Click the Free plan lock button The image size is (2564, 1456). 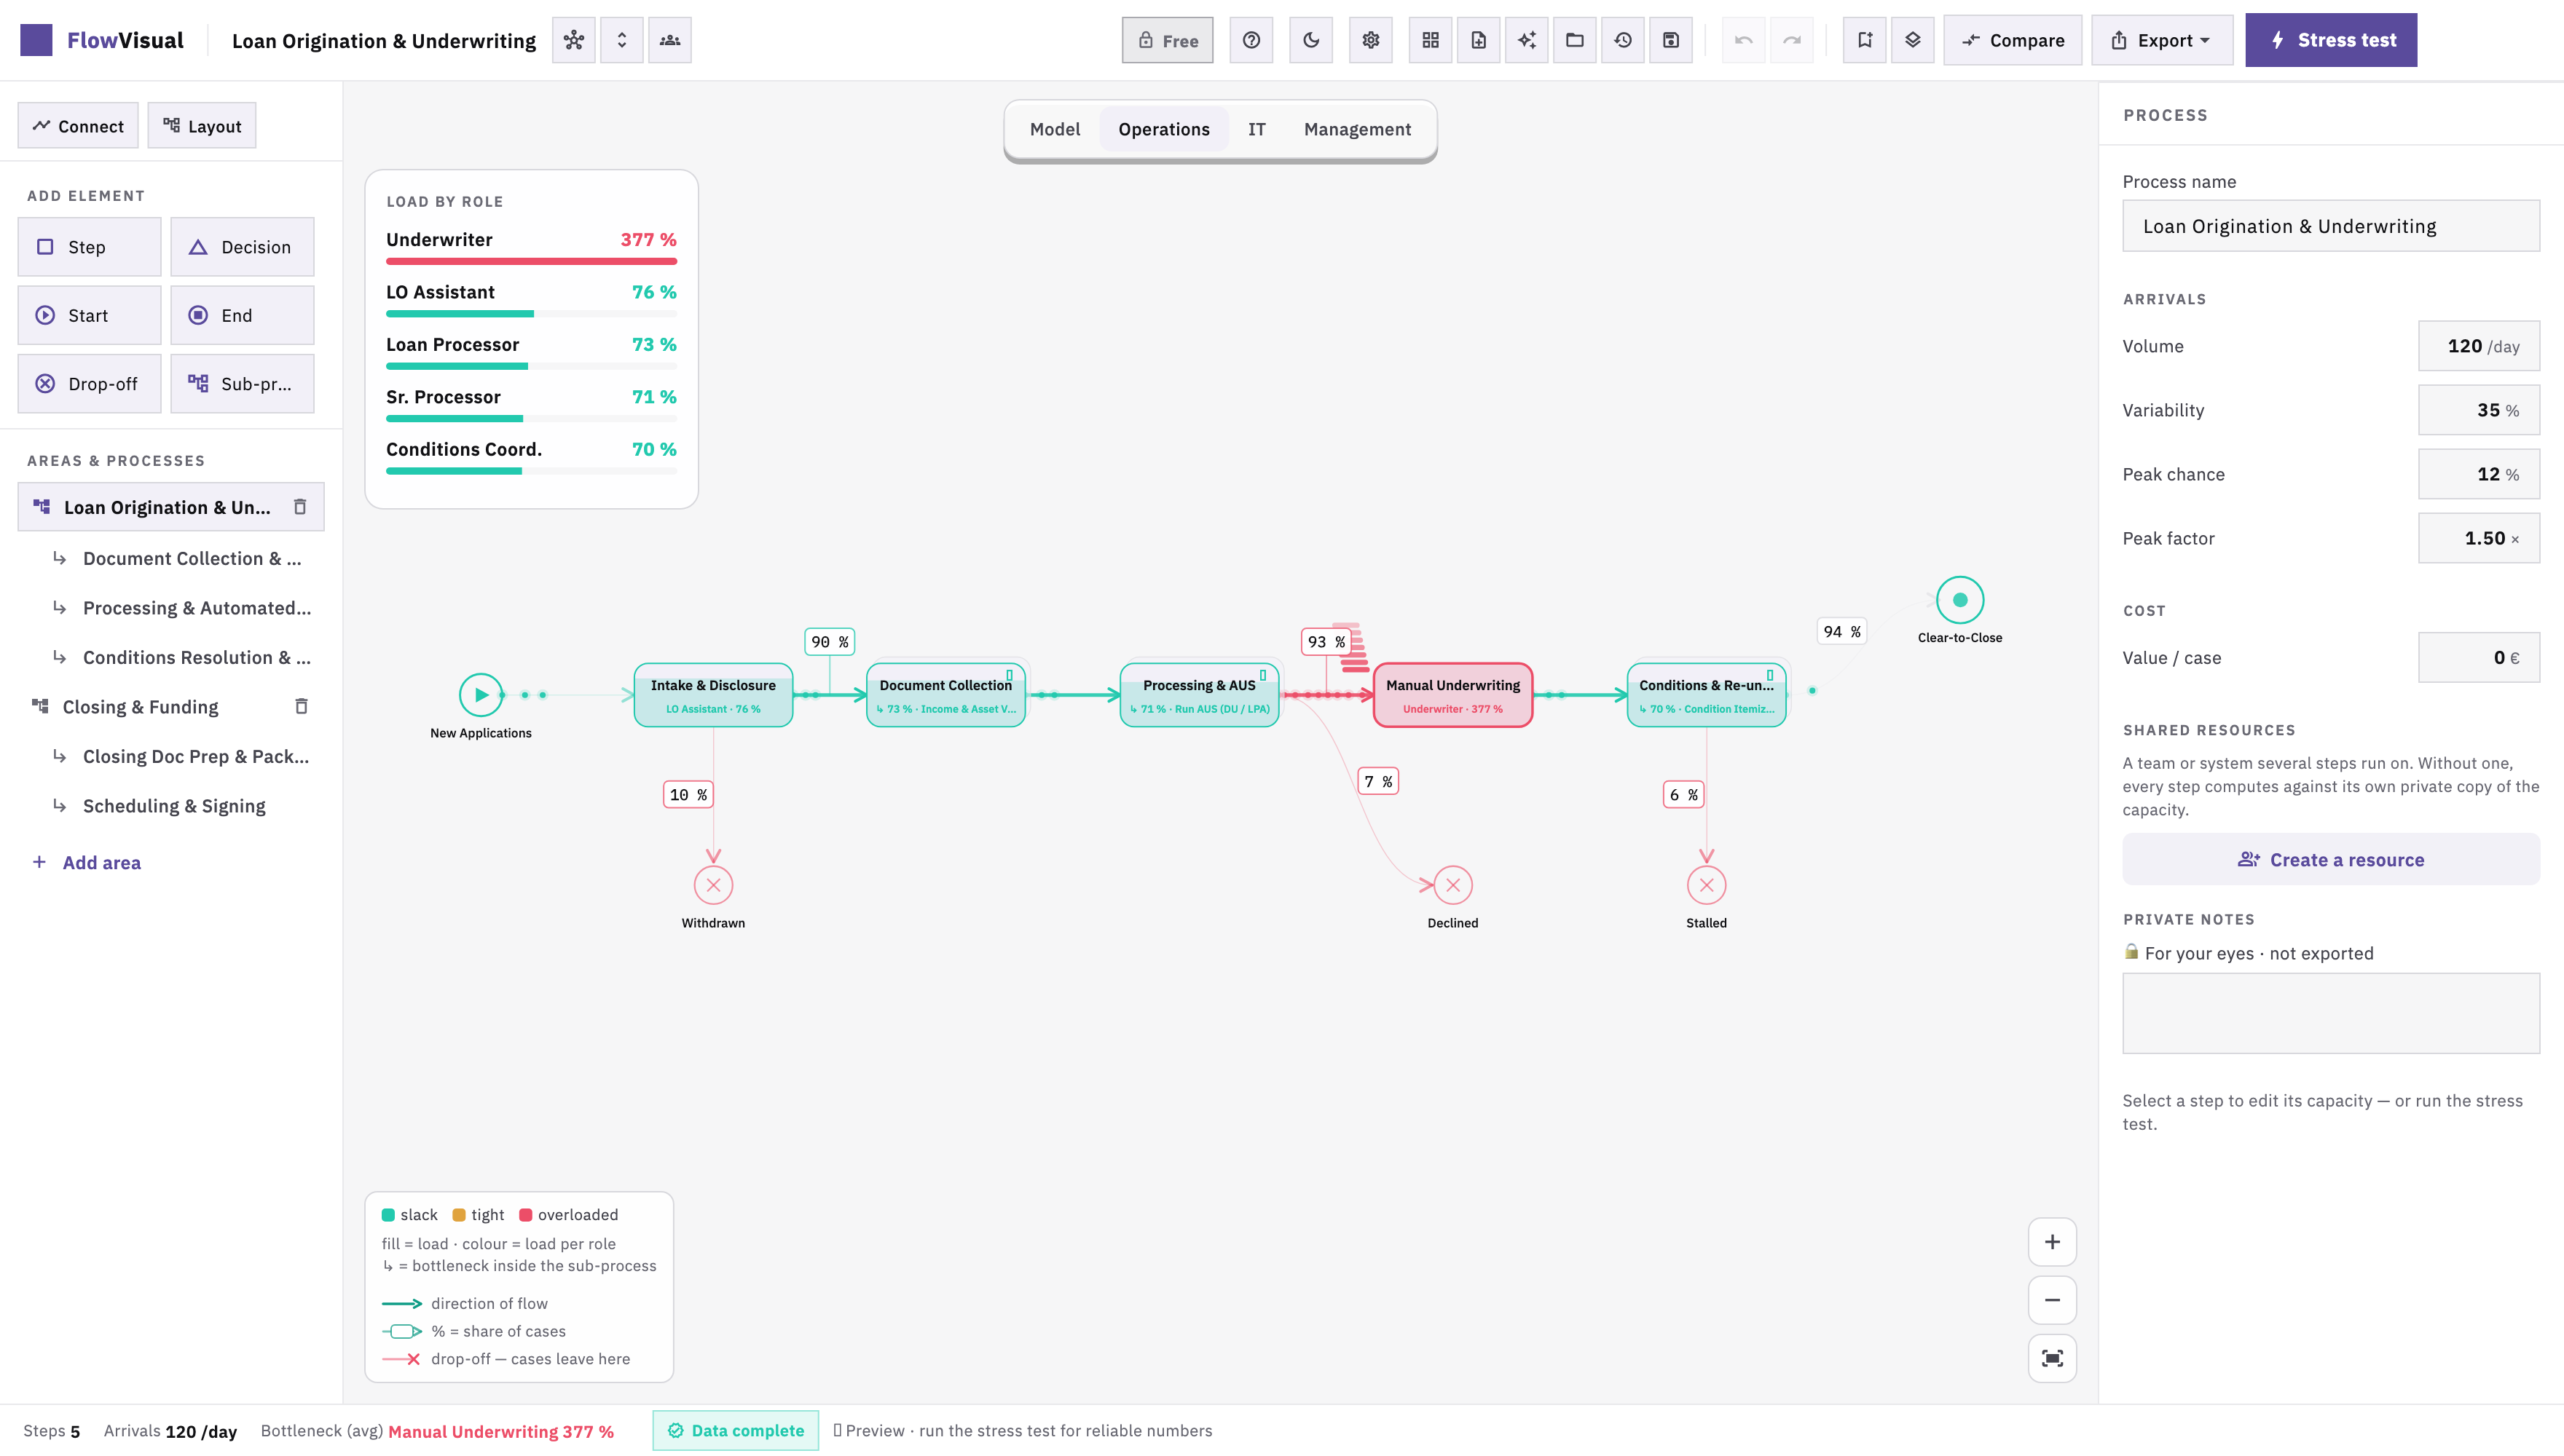tap(1168, 40)
